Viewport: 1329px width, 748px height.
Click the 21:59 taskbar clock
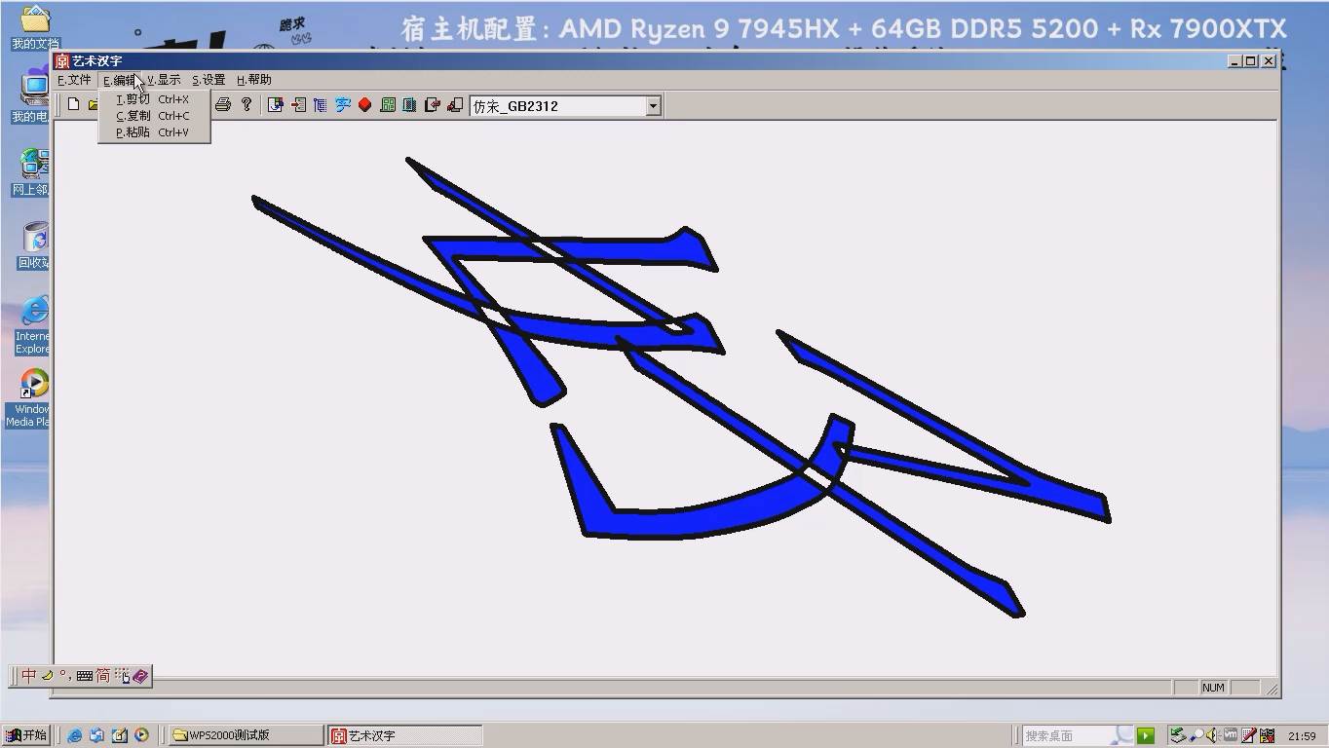click(x=1302, y=736)
